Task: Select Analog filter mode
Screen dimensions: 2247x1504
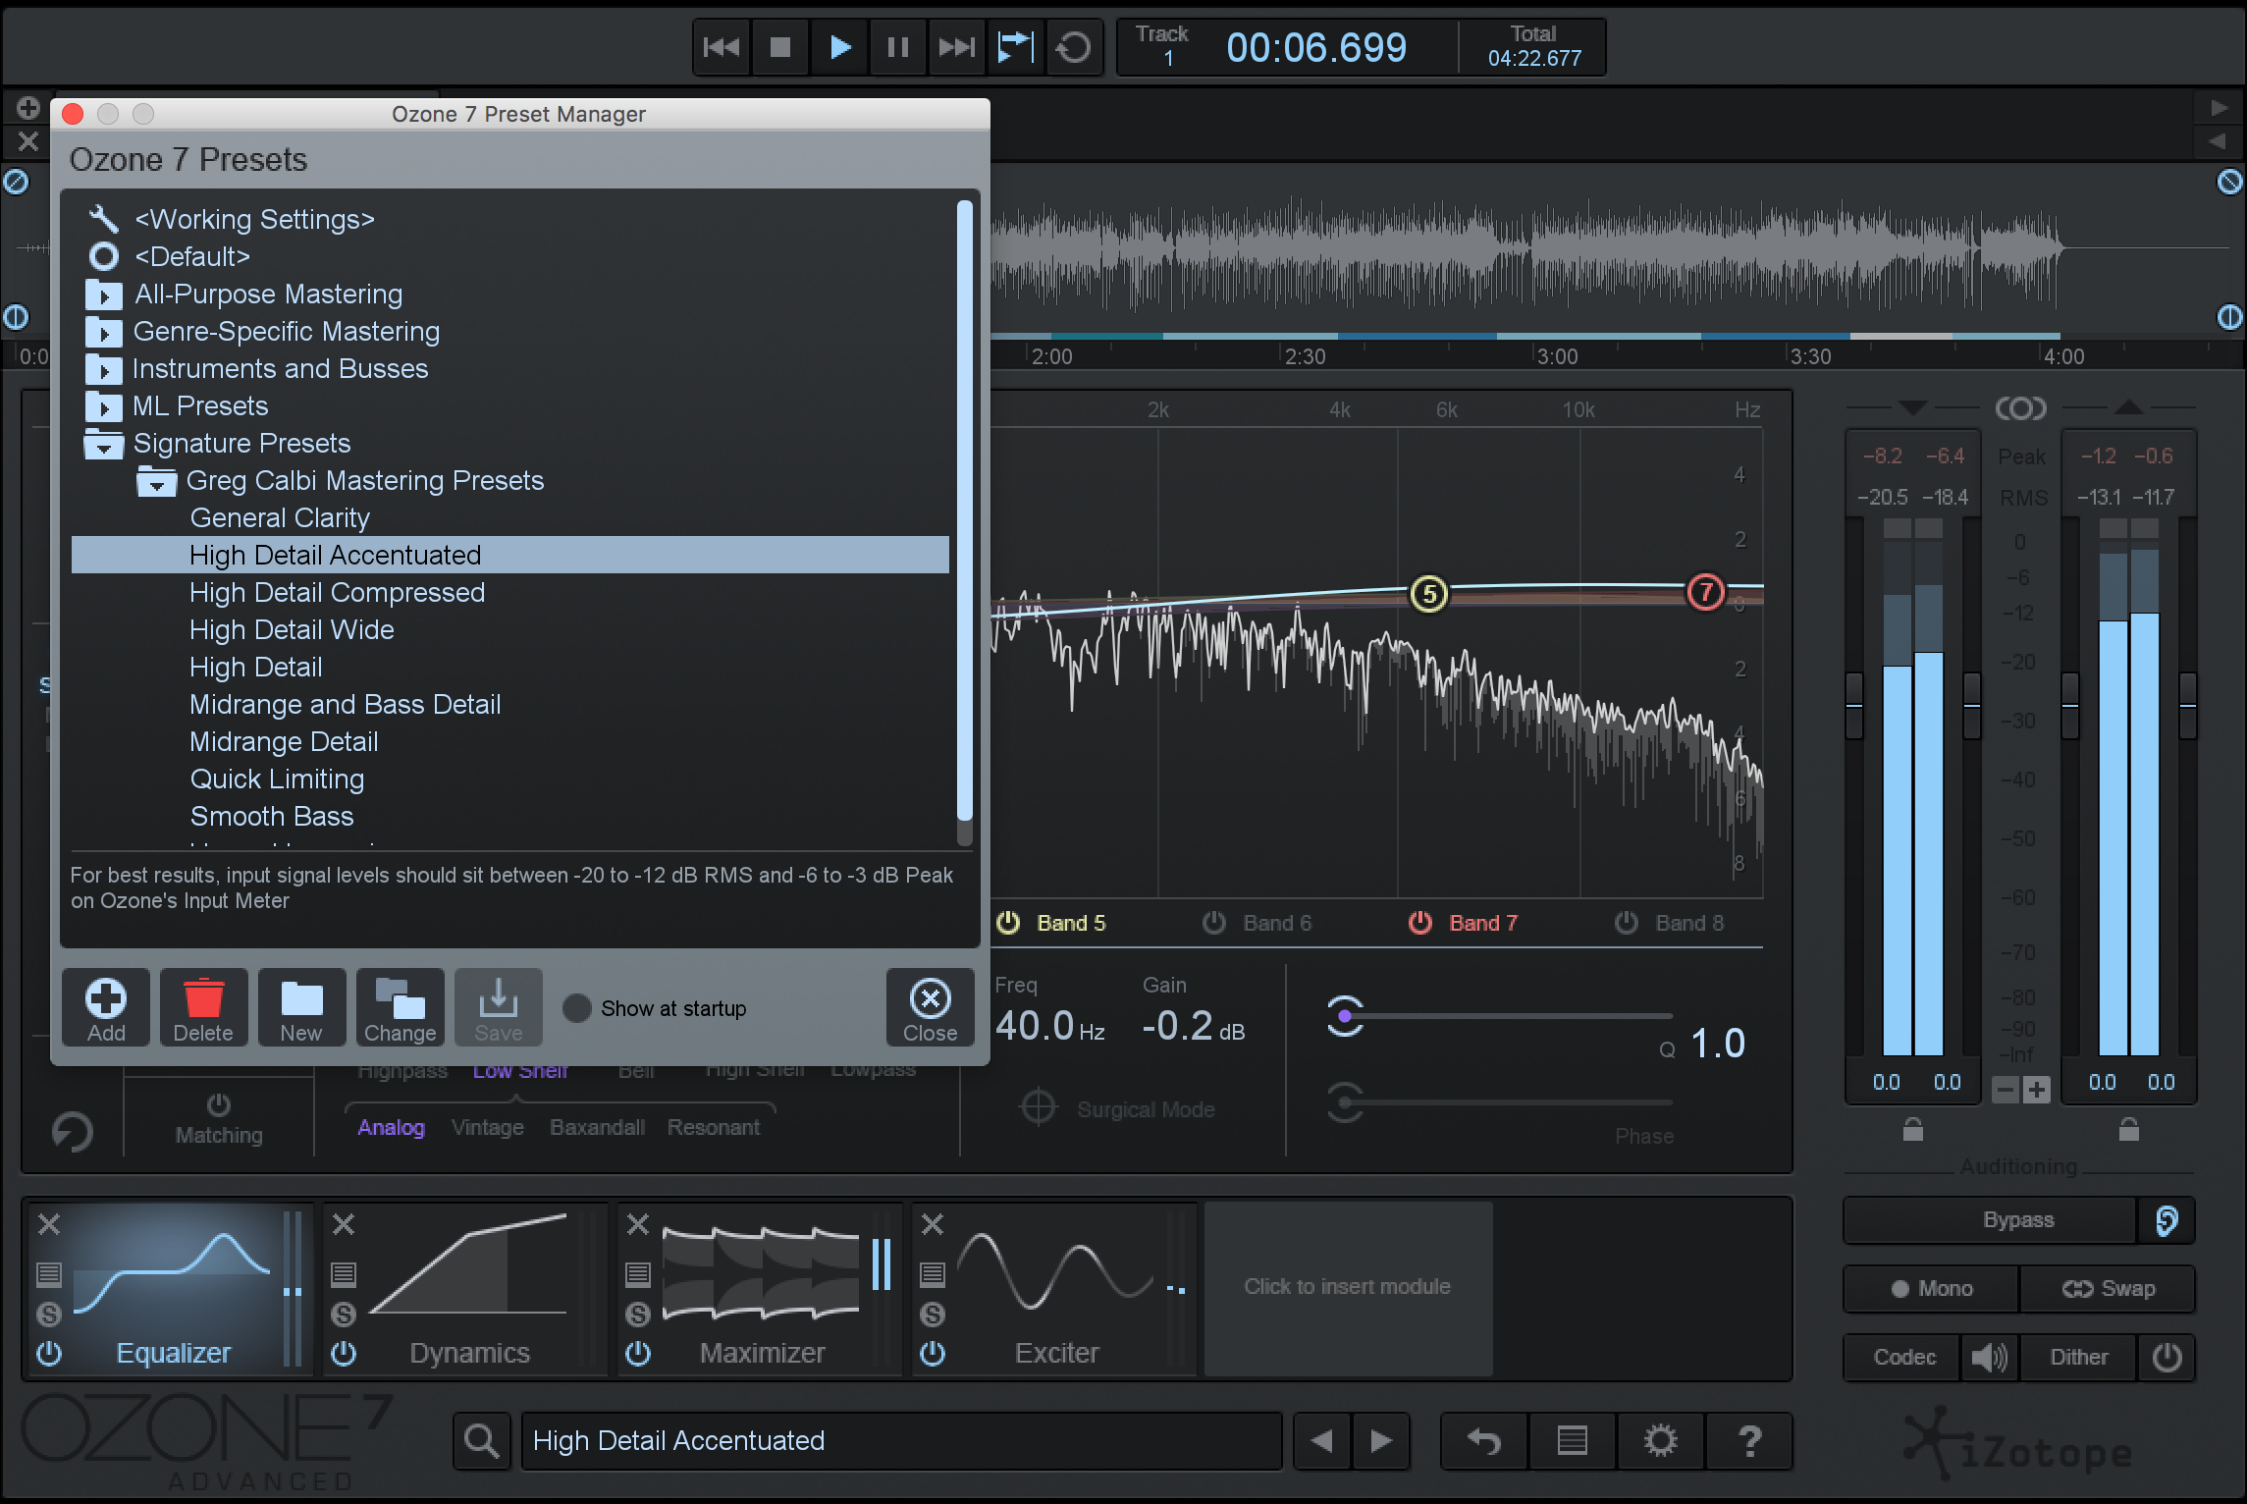Action: pos(391,1127)
